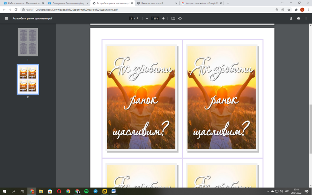Open Spotify from the taskbar
This screenshot has width=312, height=195.
click(x=86, y=191)
